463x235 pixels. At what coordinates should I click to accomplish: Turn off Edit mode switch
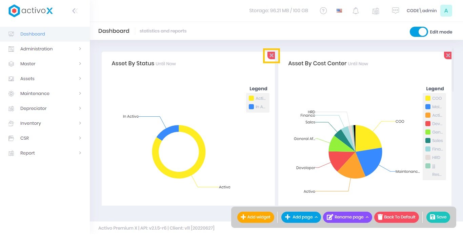419,32
